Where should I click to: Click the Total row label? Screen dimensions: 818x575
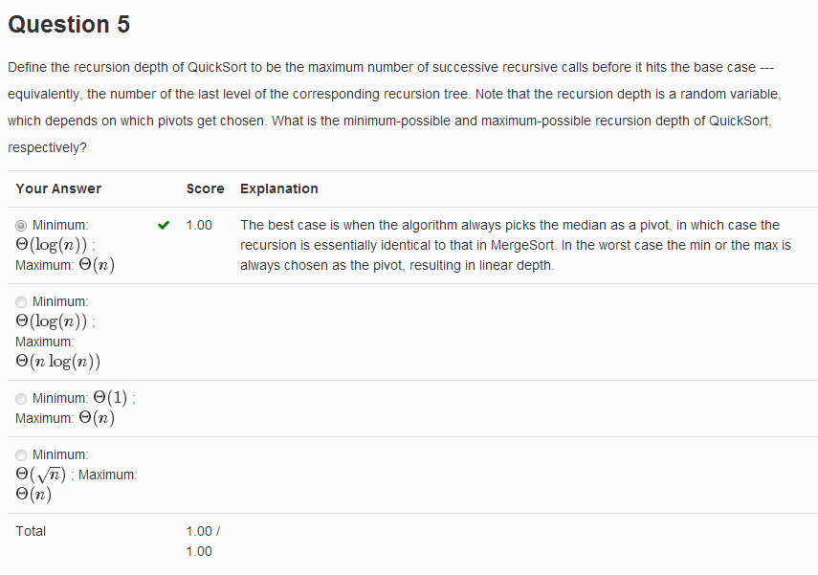[x=31, y=531]
